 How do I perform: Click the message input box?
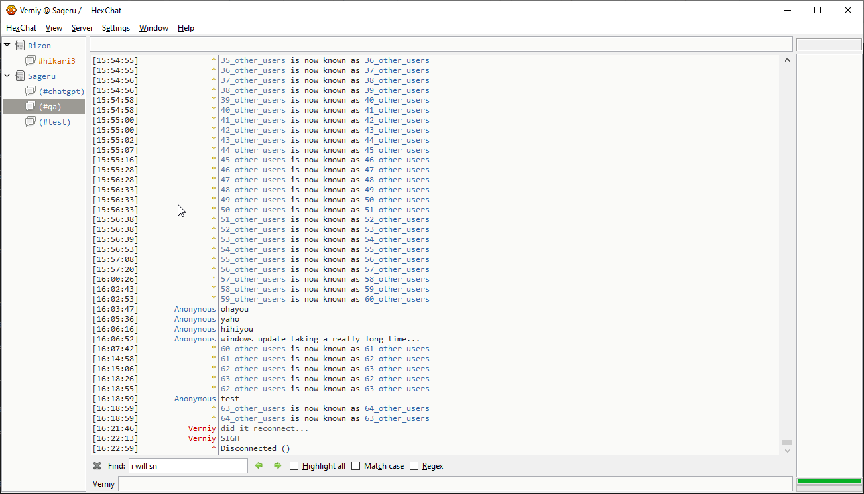pyautogui.click(x=456, y=483)
